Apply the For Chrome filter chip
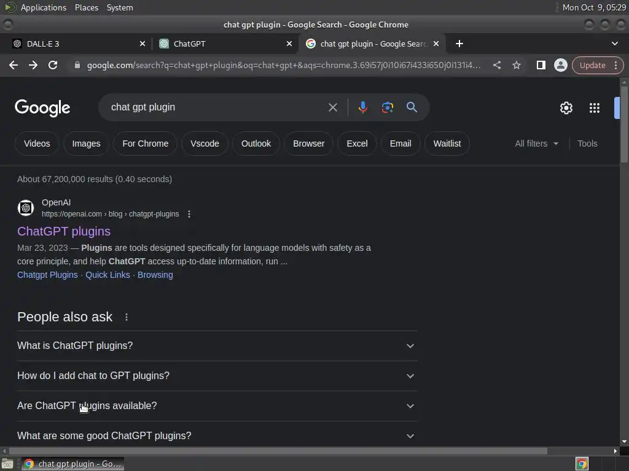The width and height of the screenshot is (629, 471). click(145, 144)
